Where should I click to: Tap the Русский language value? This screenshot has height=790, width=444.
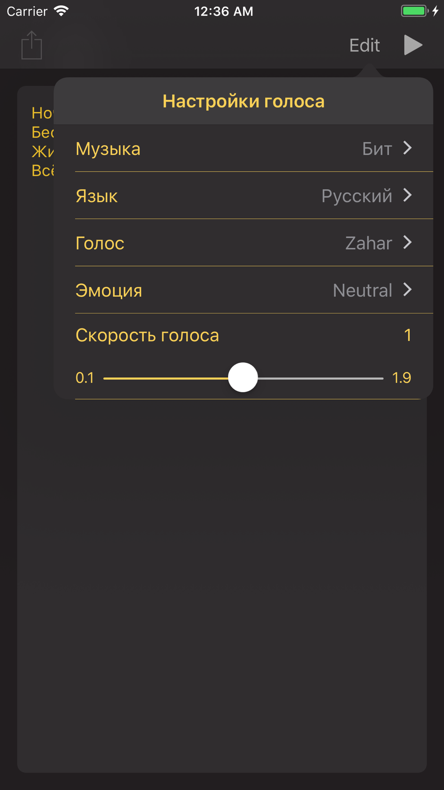tap(357, 196)
